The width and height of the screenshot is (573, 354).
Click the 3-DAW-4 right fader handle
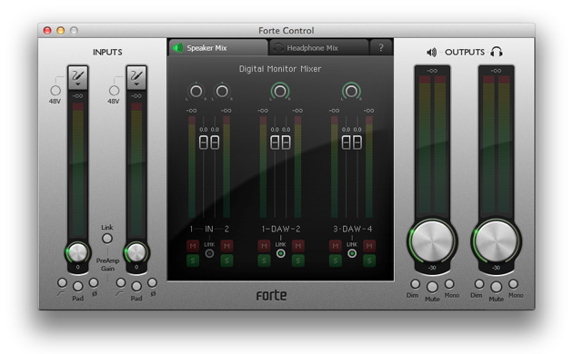click(357, 143)
